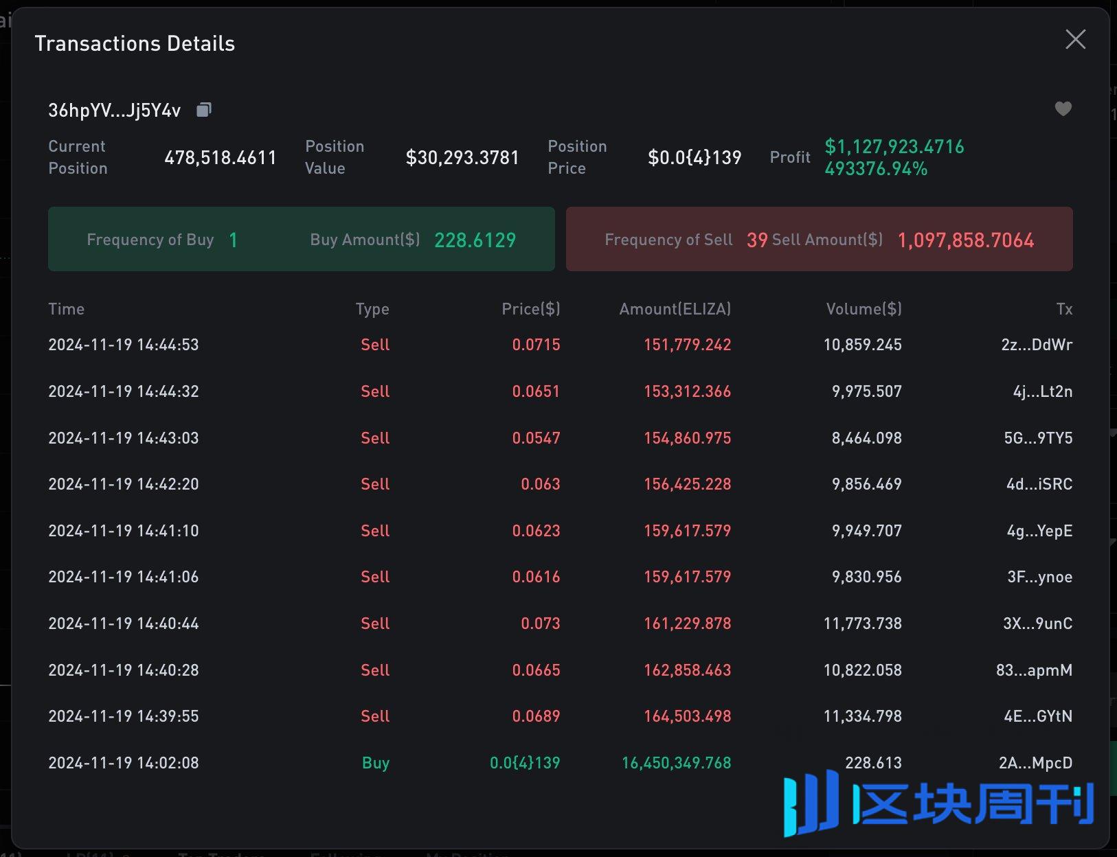Open transaction 2z...DdWr

click(x=1037, y=345)
